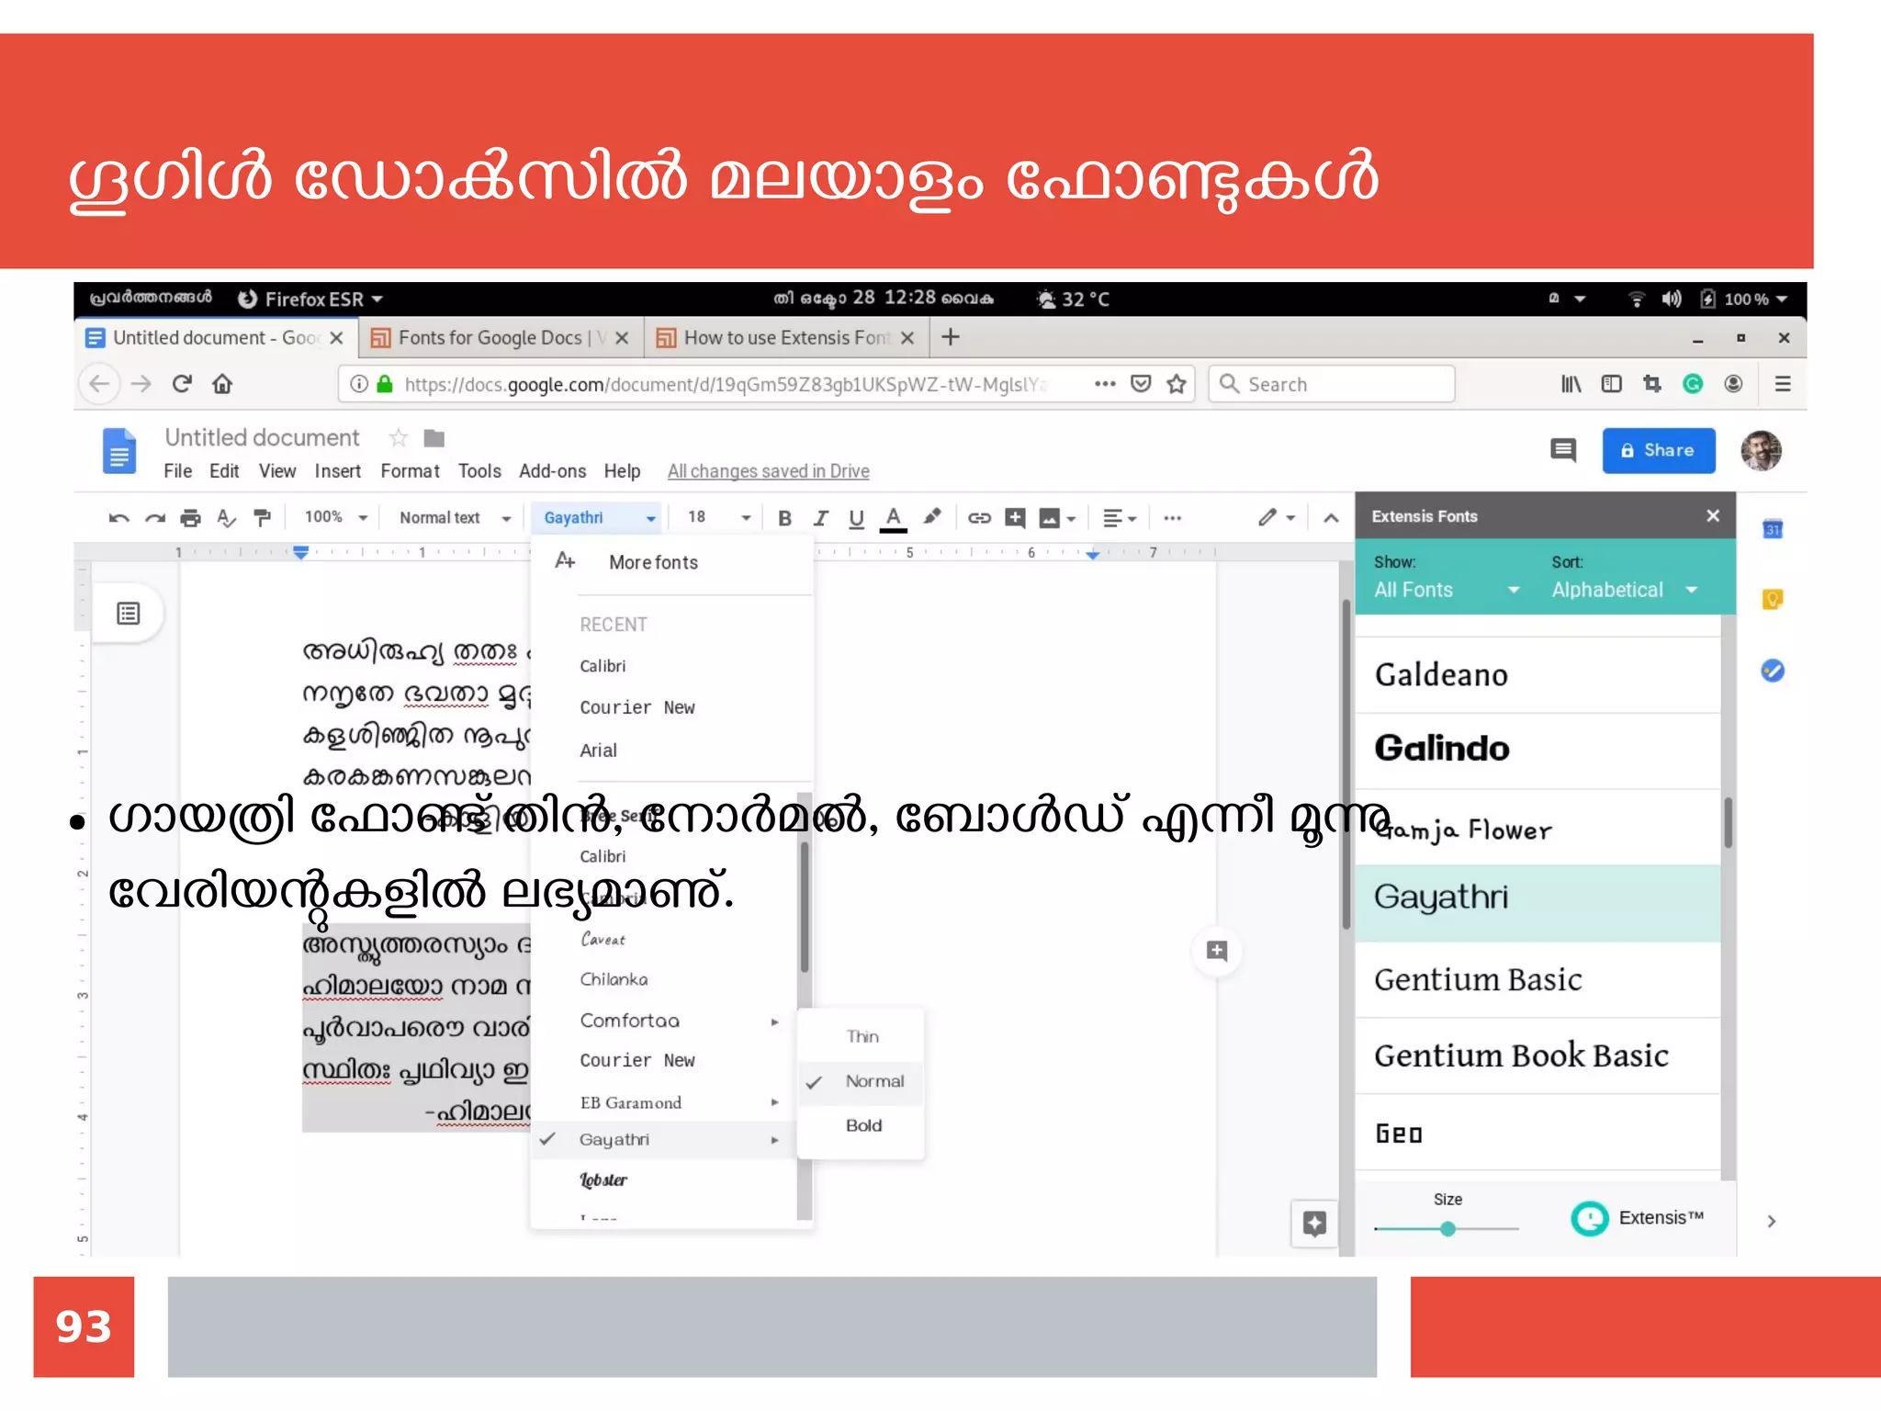
Task: Click the Redo icon in Docs toolbar
Action: [x=154, y=518]
